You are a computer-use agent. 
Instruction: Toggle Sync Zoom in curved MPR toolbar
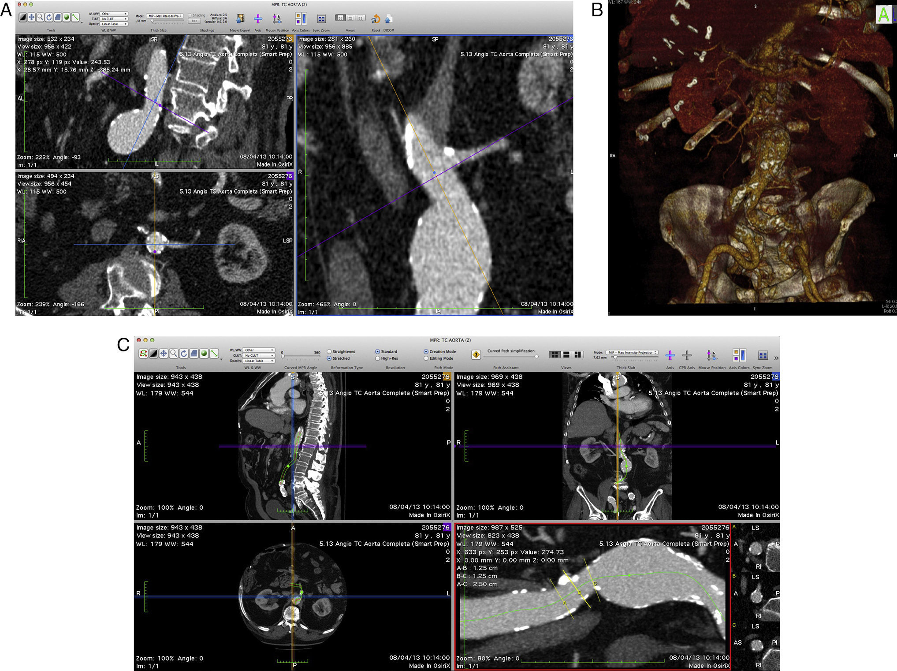point(763,355)
